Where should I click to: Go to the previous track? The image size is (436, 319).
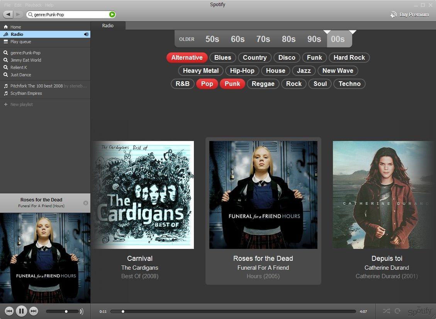pos(9,311)
